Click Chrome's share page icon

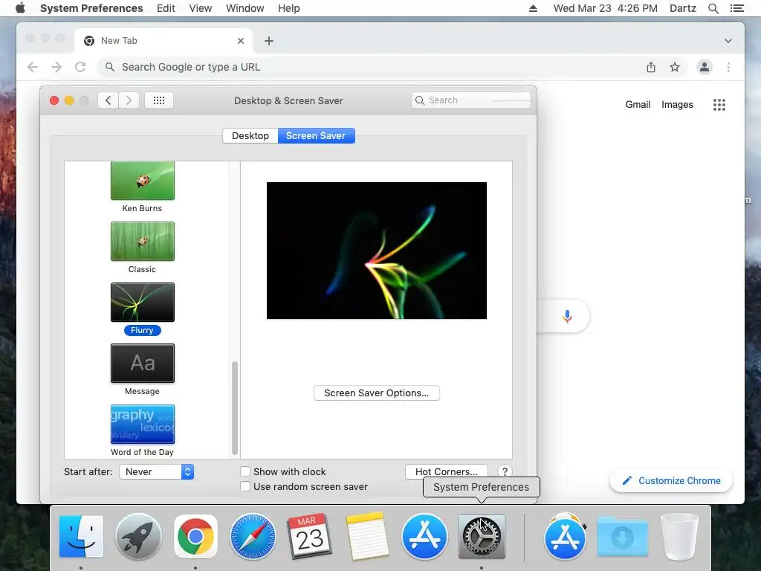(x=651, y=67)
